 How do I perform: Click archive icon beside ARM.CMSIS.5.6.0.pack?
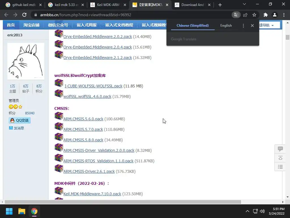tap(59, 116)
